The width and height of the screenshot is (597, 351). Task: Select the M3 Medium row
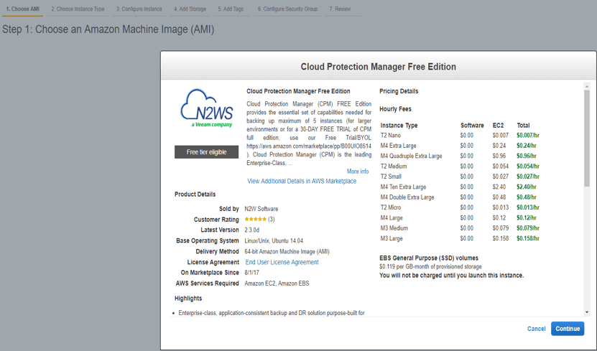(460, 228)
